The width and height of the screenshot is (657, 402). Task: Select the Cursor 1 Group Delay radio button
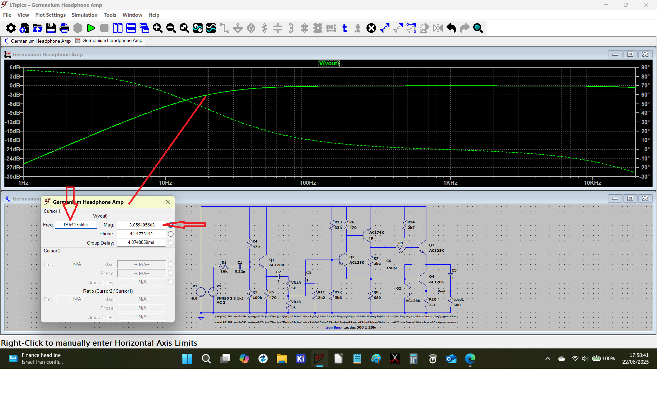(171, 243)
